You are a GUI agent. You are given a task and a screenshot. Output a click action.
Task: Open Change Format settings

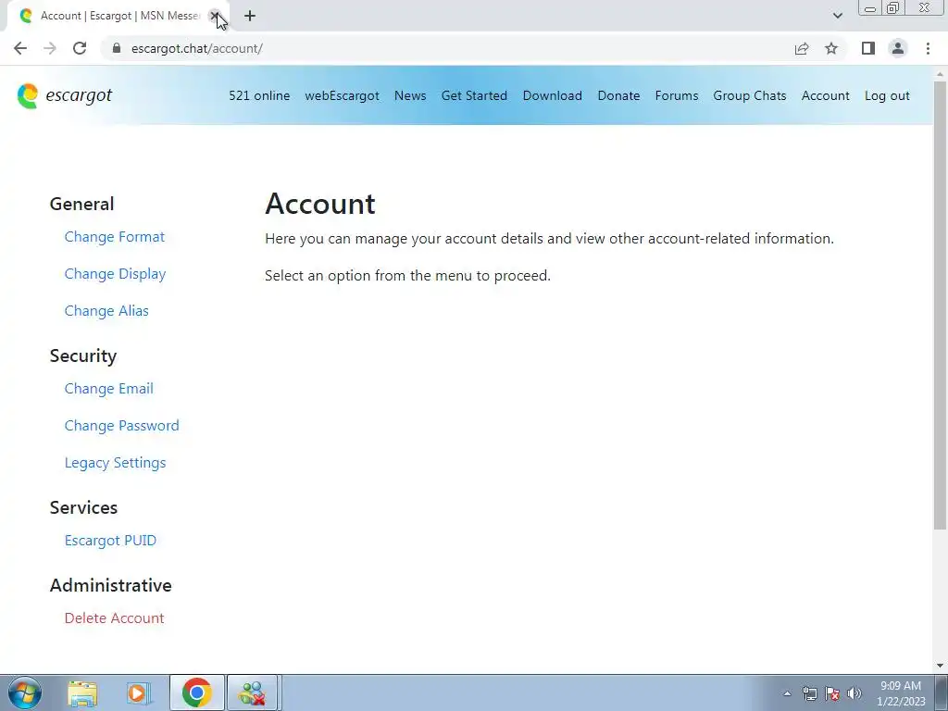point(114,237)
